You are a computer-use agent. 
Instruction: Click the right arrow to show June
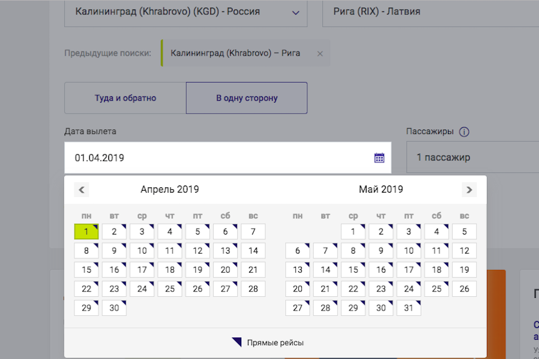(469, 189)
